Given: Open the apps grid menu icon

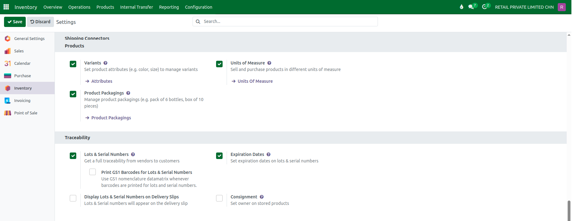Looking at the screenshot, I should point(6,7).
